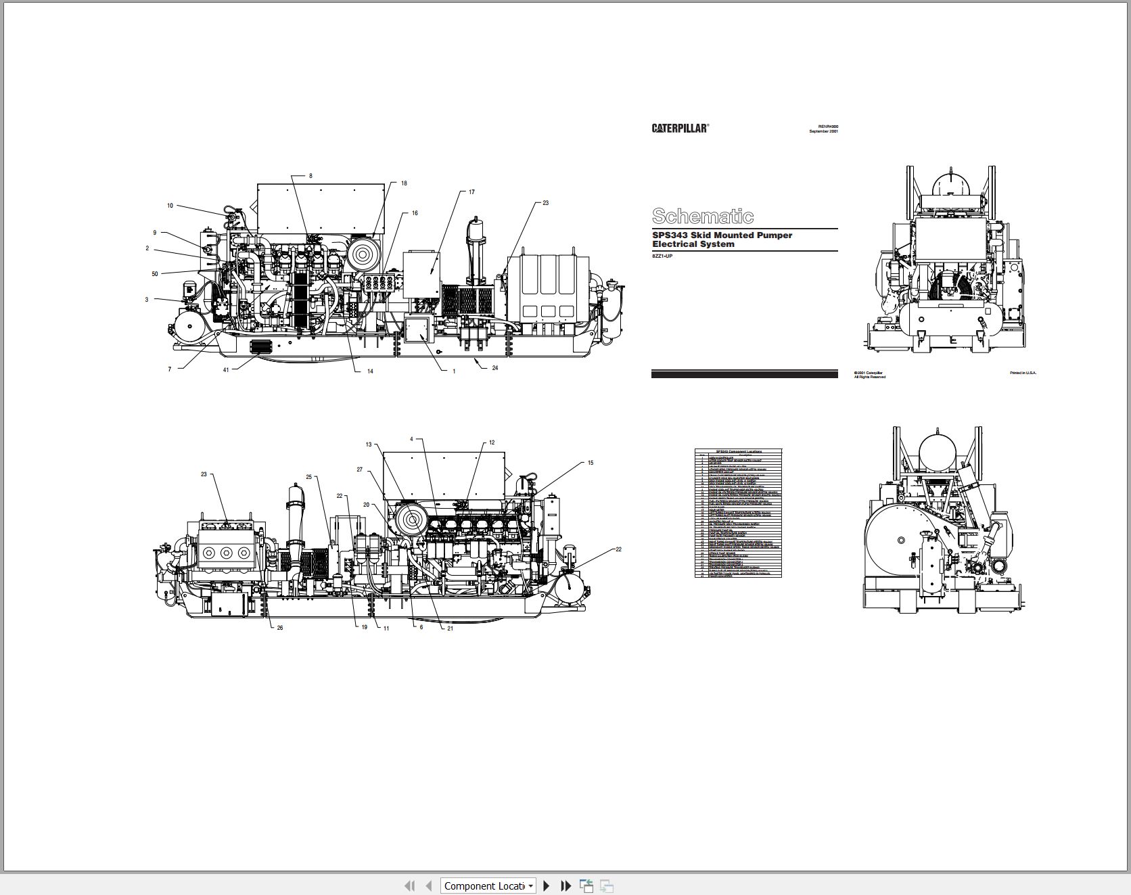Click callout number 4
Image resolution: width=1131 pixels, height=895 pixels.
pos(411,439)
